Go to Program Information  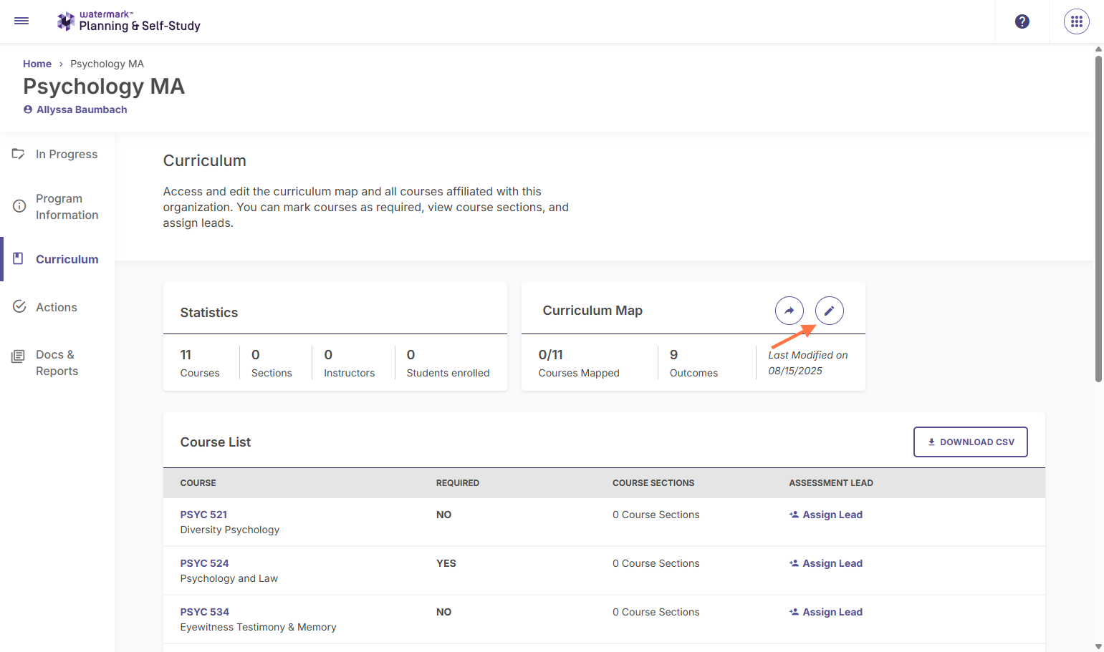(67, 207)
